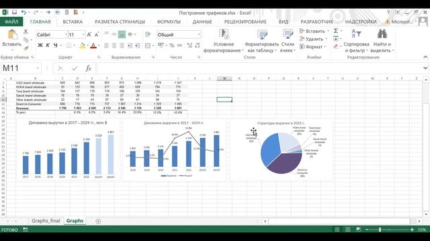
Task: Select the pie chart Структура выручки
Action: click(282, 149)
